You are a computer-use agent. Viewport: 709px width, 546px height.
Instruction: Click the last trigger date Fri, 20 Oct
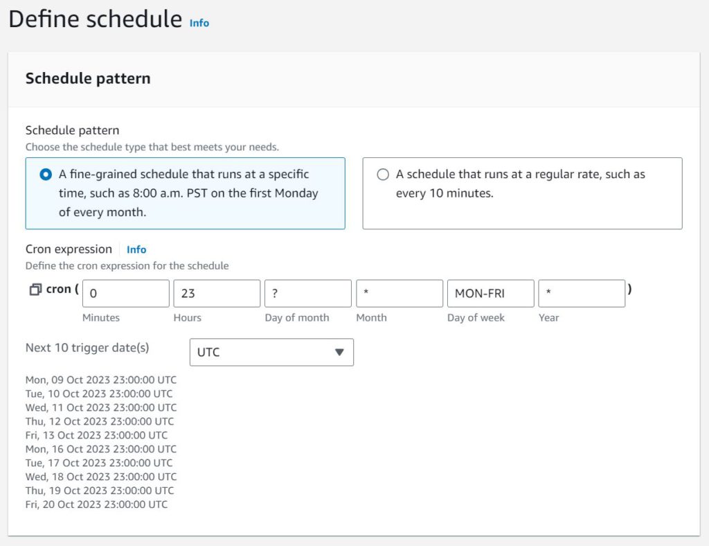click(x=96, y=504)
